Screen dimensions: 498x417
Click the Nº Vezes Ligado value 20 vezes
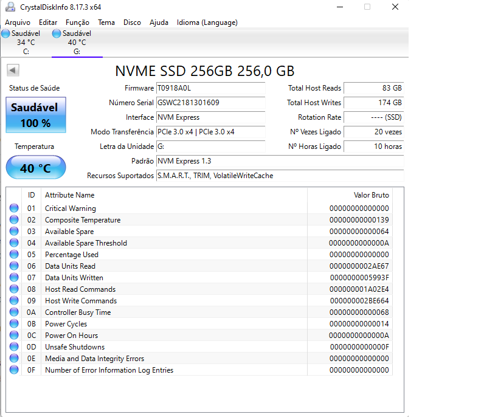tap(374, 132)
